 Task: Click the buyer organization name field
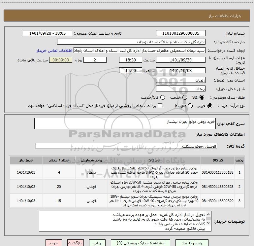(x=131, y=42)
